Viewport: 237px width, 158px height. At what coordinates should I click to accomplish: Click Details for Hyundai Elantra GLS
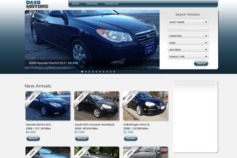click(x=33, y=138)
